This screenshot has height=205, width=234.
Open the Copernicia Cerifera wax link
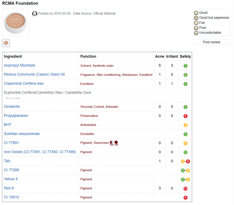[24, 83]
